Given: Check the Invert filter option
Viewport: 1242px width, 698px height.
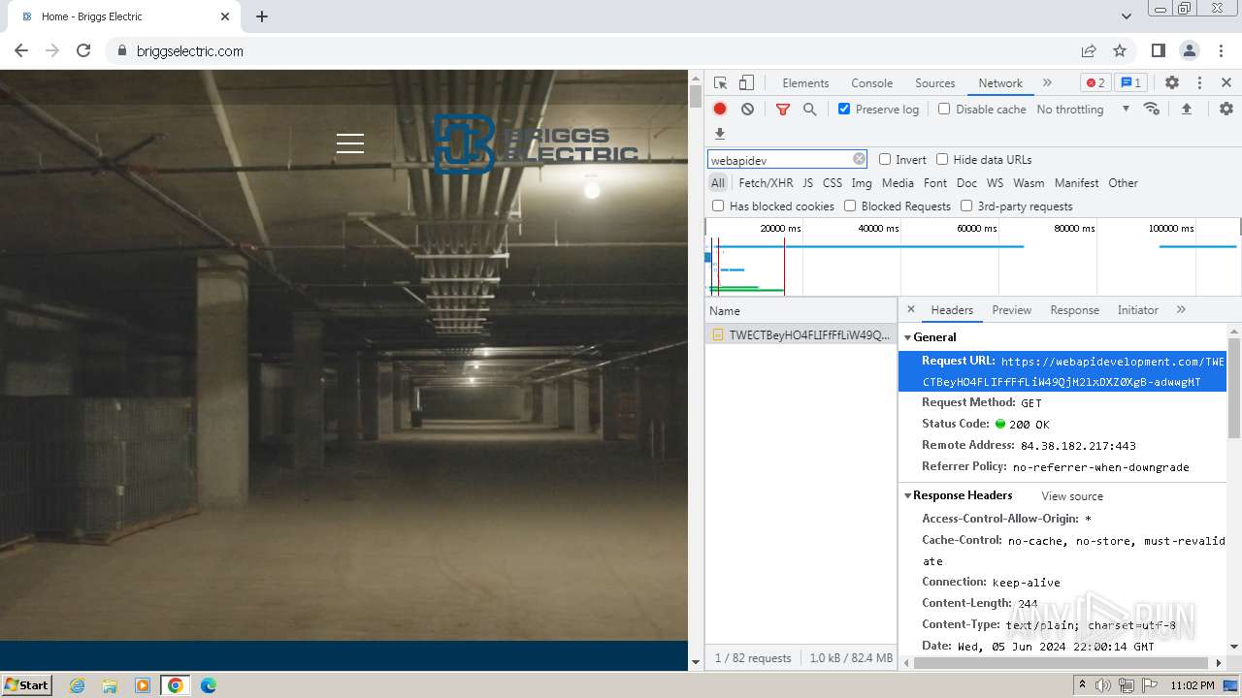Looking at the screenshot, I should point(885,159).
